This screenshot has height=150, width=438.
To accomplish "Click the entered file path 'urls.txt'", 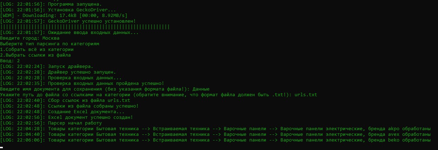I will [306, 94].
